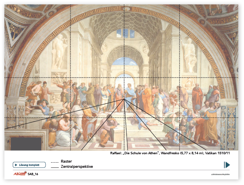Click the solid line legend sample

54,167
